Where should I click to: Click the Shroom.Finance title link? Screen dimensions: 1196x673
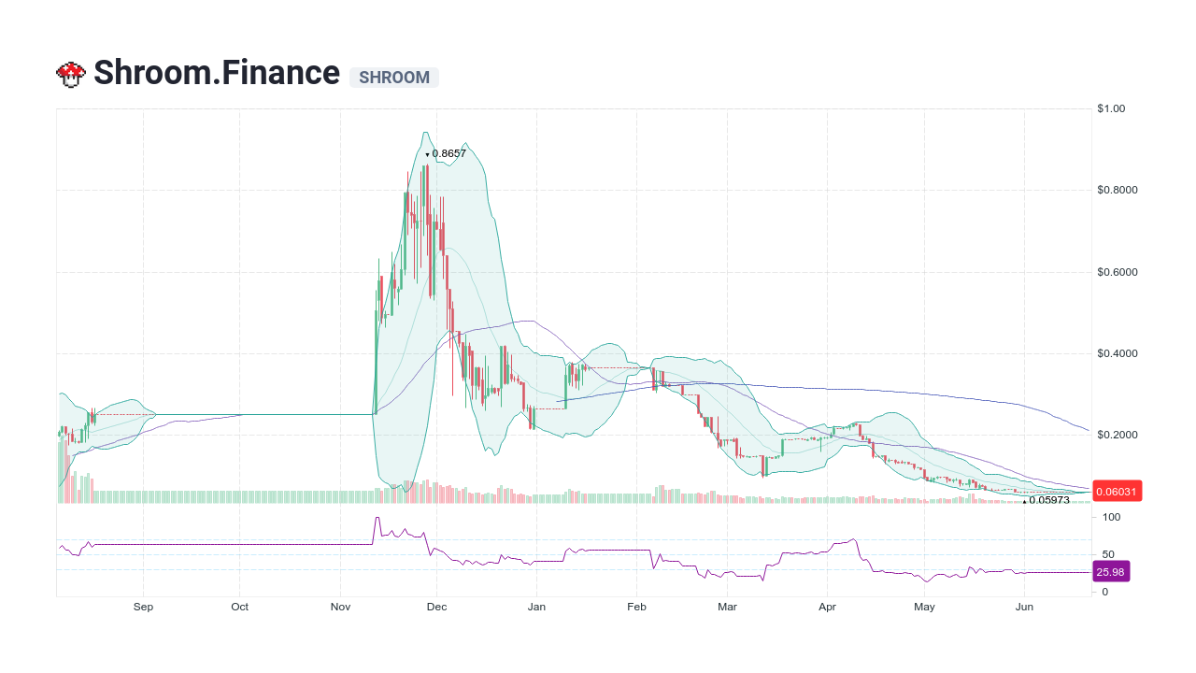[x=216, y=73]
